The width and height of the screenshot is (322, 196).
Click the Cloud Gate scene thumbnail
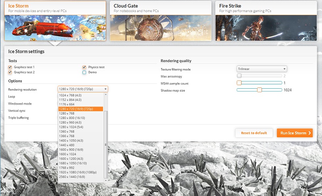[161, 28]
